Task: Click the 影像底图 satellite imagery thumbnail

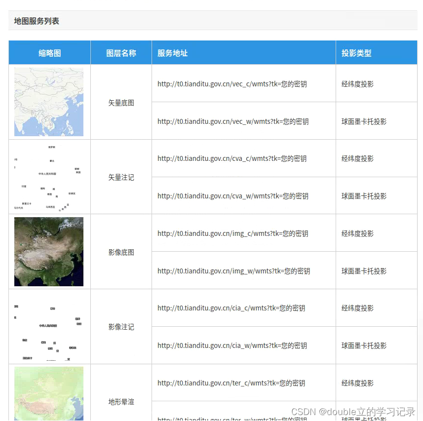Action: tap(48, 251)
